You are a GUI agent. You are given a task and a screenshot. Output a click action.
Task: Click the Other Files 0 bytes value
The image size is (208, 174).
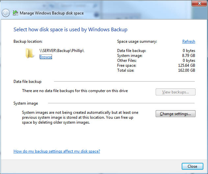coord(189,60)
